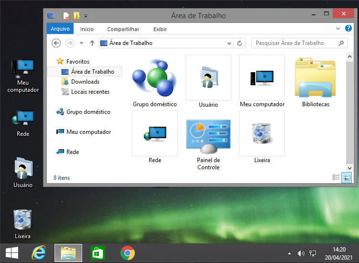Switch to details list view
359x263 pixels.
(336, 177)
